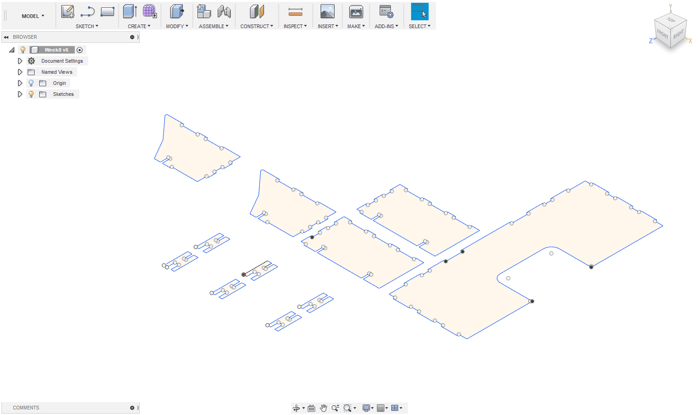Open the CONSTRUCT menu

click(257, 26)
